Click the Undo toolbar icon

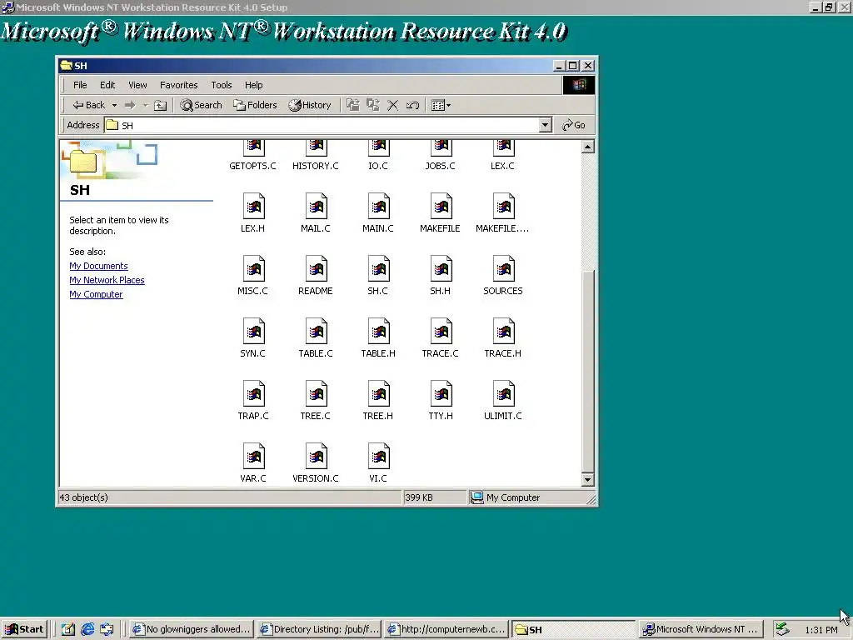412,105
